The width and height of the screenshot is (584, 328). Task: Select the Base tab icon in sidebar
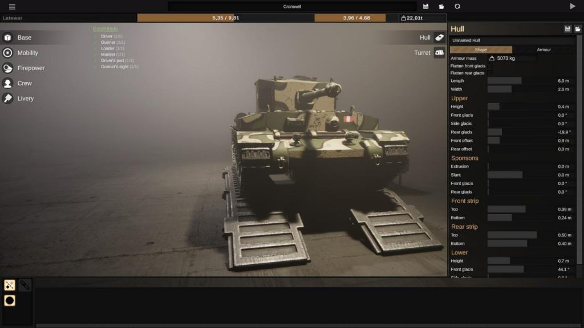7,38
